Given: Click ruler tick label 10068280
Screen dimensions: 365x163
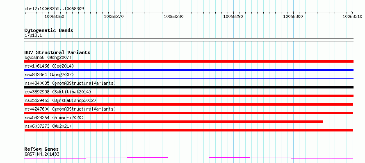Looking at the screenshot, I should (173, 16).
